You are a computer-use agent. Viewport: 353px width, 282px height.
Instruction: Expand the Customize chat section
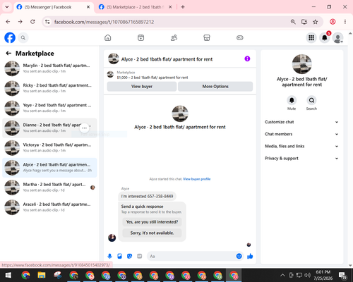tap(302, 122)
